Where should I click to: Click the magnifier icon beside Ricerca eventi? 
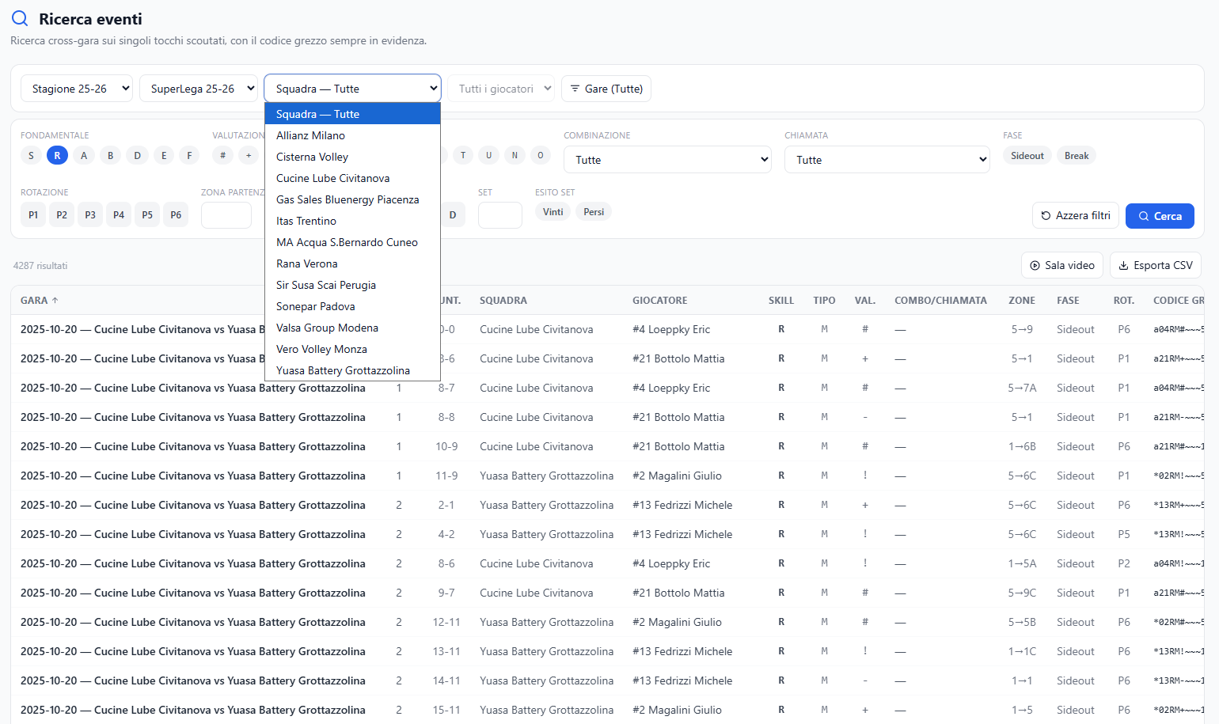20,18
